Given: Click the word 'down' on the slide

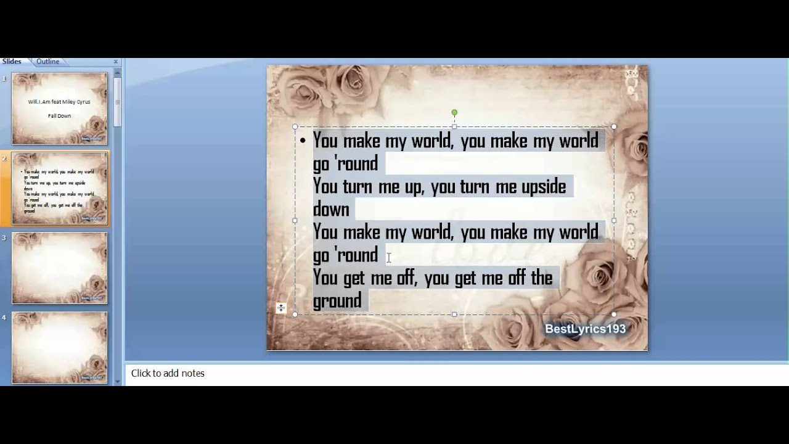Looking at the screenshot, I should pyautogui.click(x=331, y=209).
